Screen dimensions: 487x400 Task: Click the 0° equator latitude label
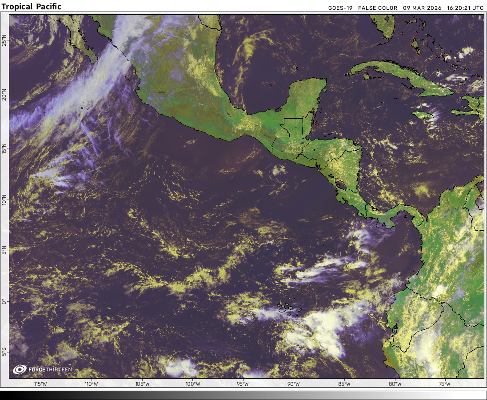pos(4,301)
